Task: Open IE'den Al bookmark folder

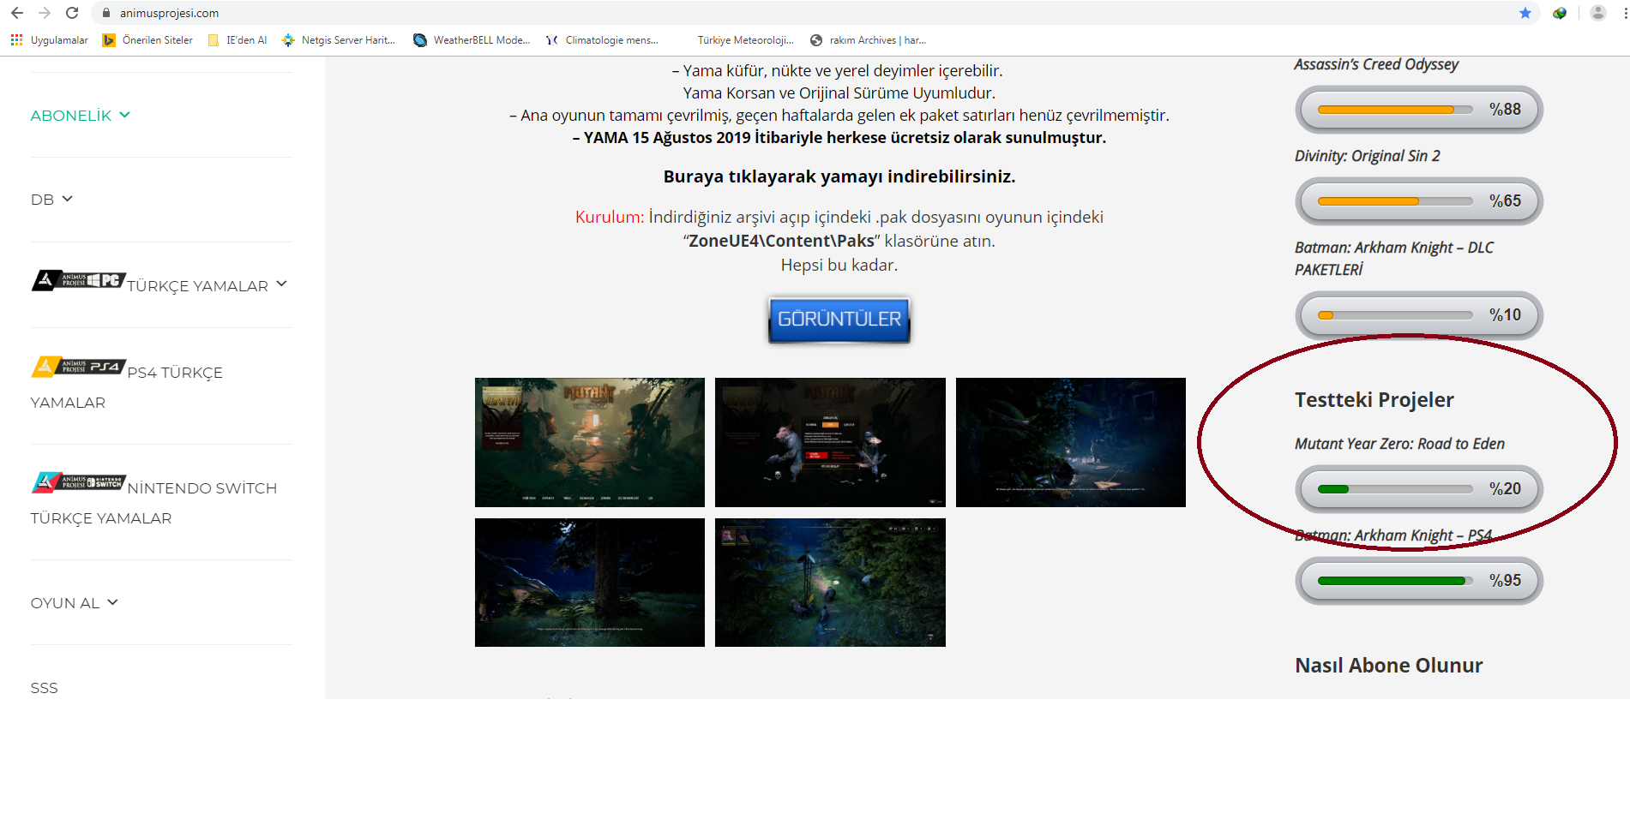Action: click(238, 40)
